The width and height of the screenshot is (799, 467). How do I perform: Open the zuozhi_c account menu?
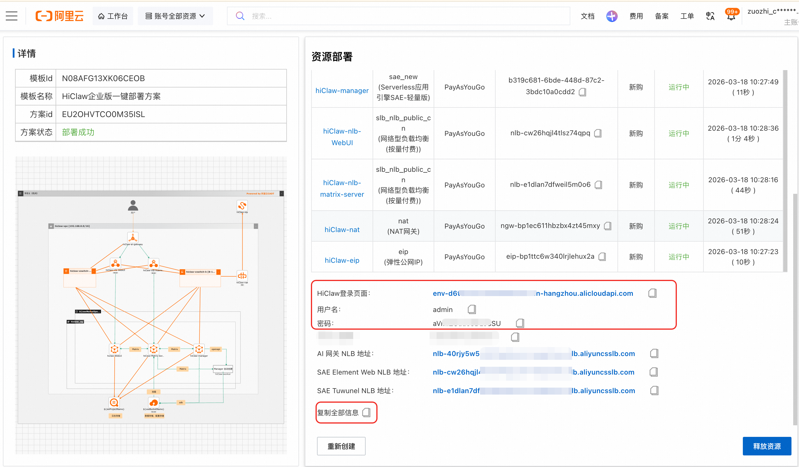772,16
